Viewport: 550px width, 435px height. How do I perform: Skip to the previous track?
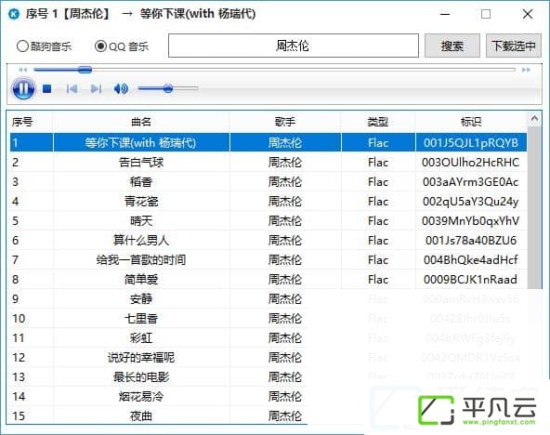pyautogui.click(x=72, y=88)
